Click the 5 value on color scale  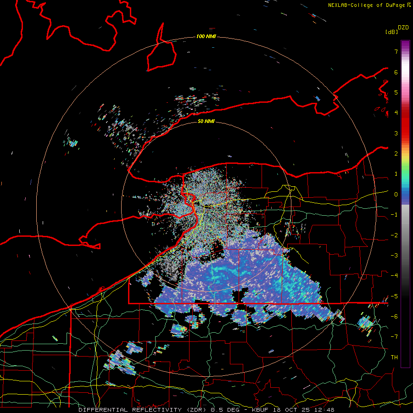point(396,92)
